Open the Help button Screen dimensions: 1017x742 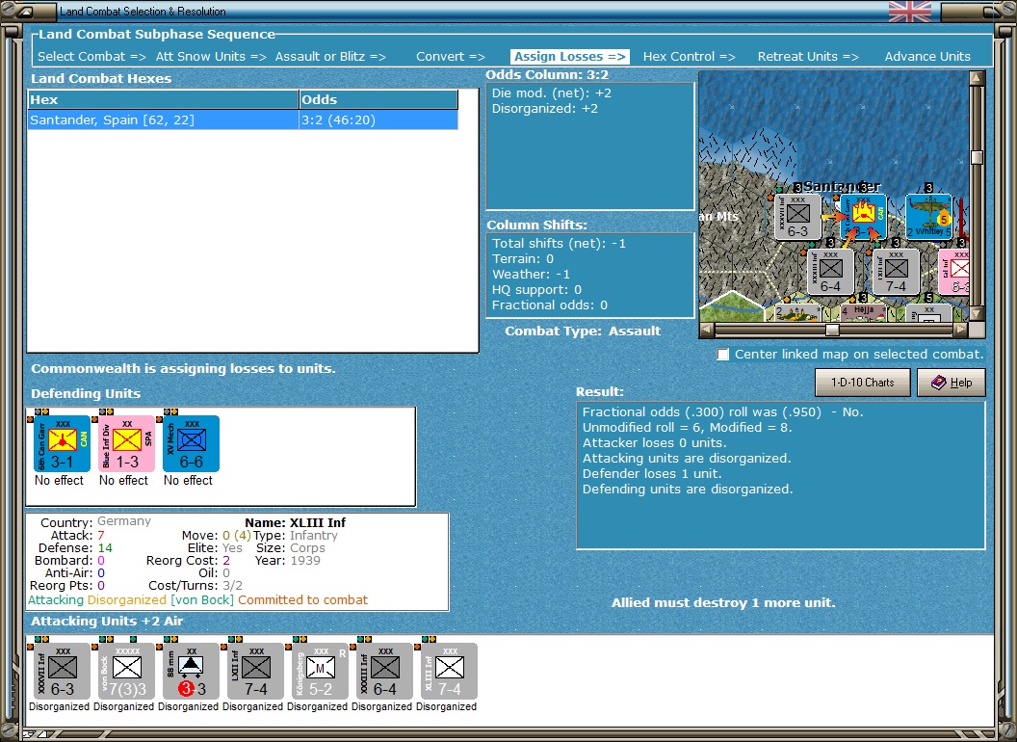click(x=951, y=383)
